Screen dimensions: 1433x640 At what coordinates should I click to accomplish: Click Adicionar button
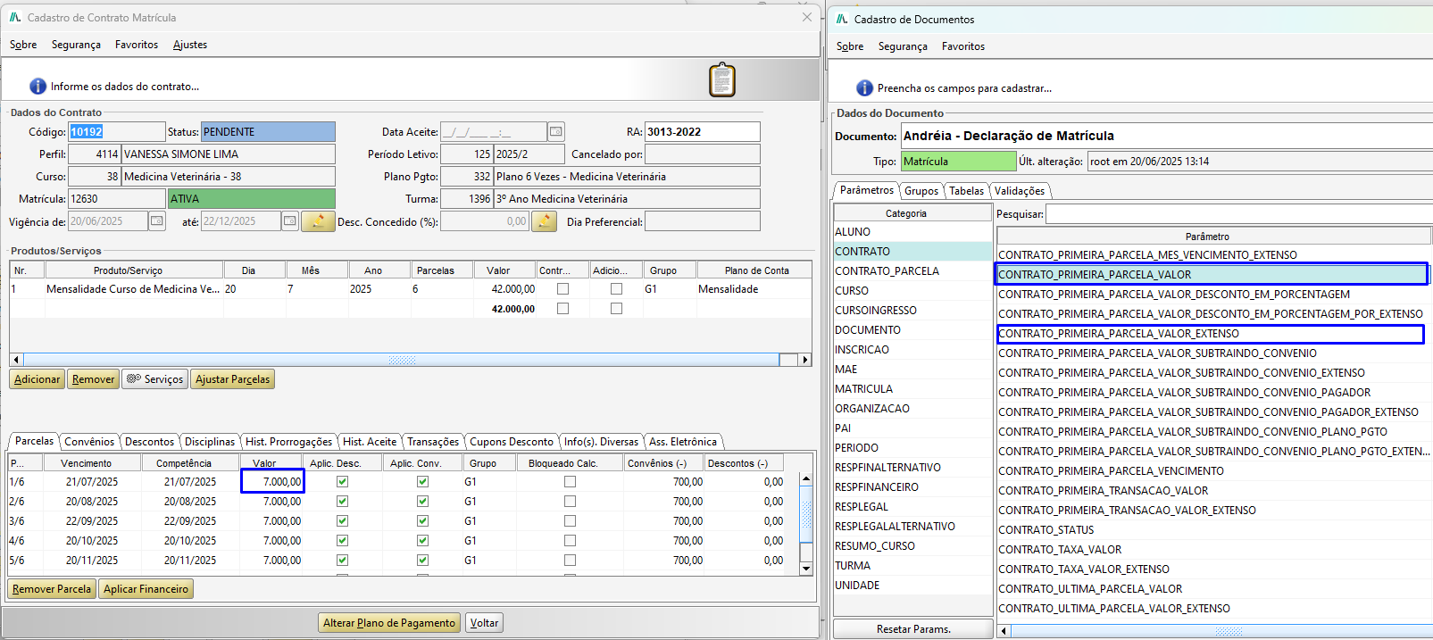37,379
